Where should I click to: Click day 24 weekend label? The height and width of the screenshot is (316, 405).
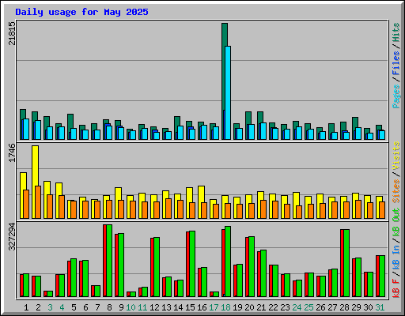297,307
